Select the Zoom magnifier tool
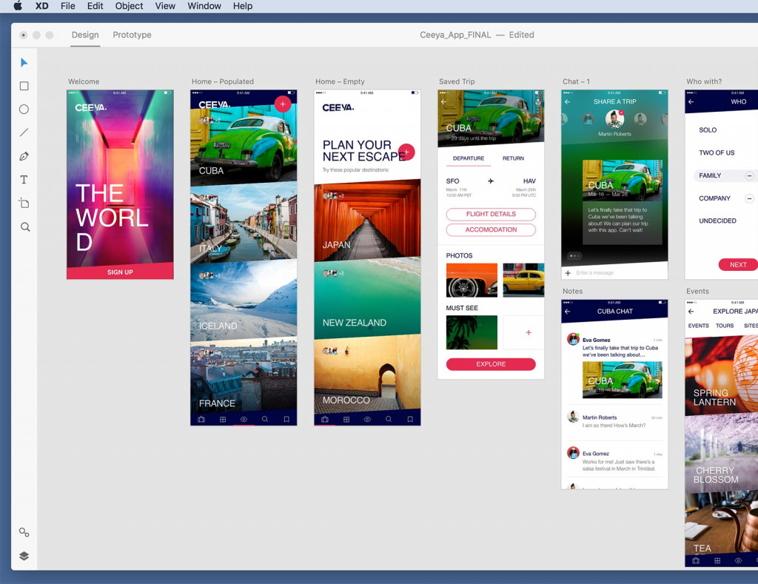The height and width of the screenshot is (584, 758). pyautogui.click(x=24, y=227)
